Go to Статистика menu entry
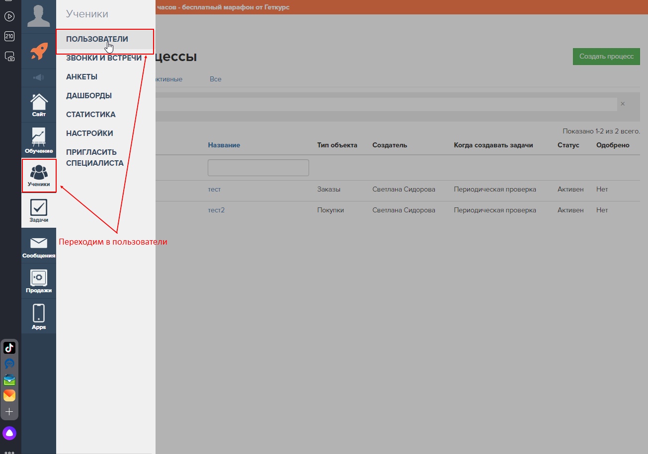 tap(91, 115)
